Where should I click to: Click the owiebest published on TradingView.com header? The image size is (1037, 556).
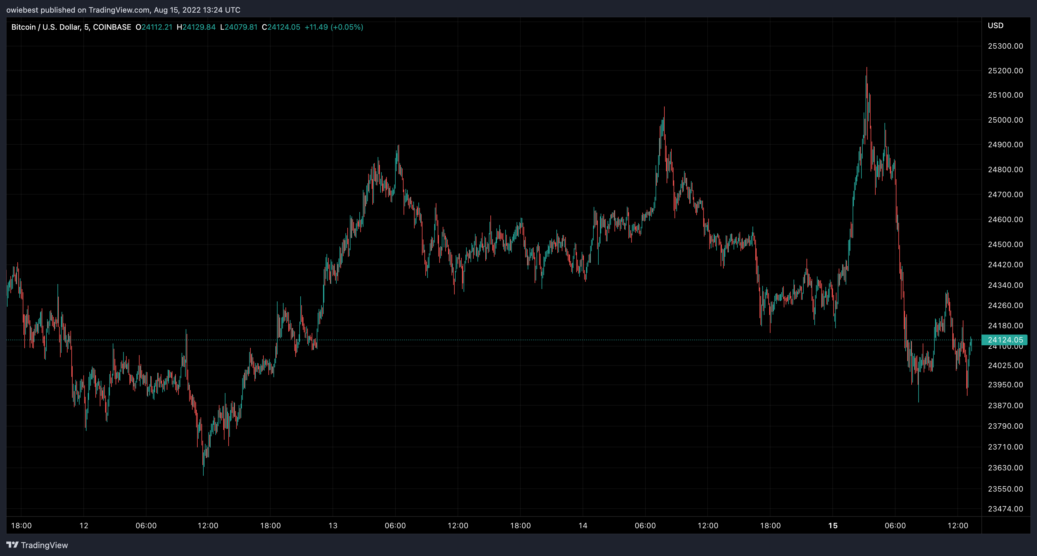(123, 10)
